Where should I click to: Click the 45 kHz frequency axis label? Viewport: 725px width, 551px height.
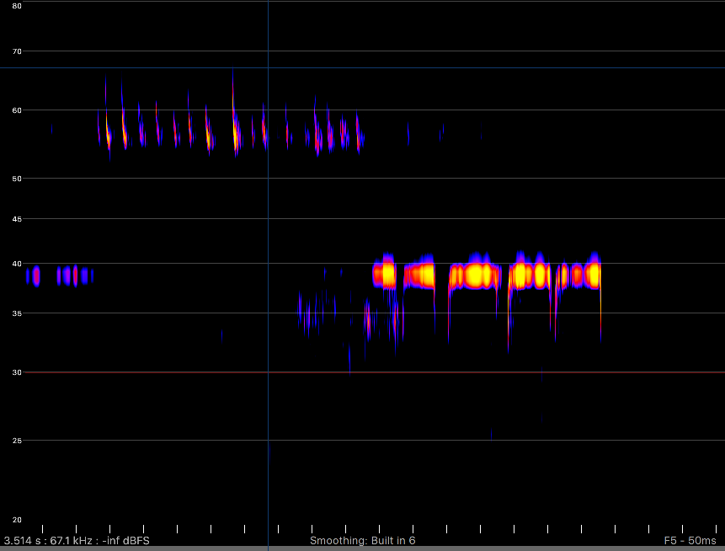tap(17, 219)
